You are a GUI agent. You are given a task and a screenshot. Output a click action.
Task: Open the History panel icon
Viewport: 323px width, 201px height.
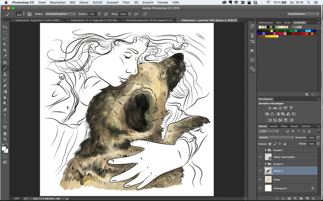coord(252,26)
